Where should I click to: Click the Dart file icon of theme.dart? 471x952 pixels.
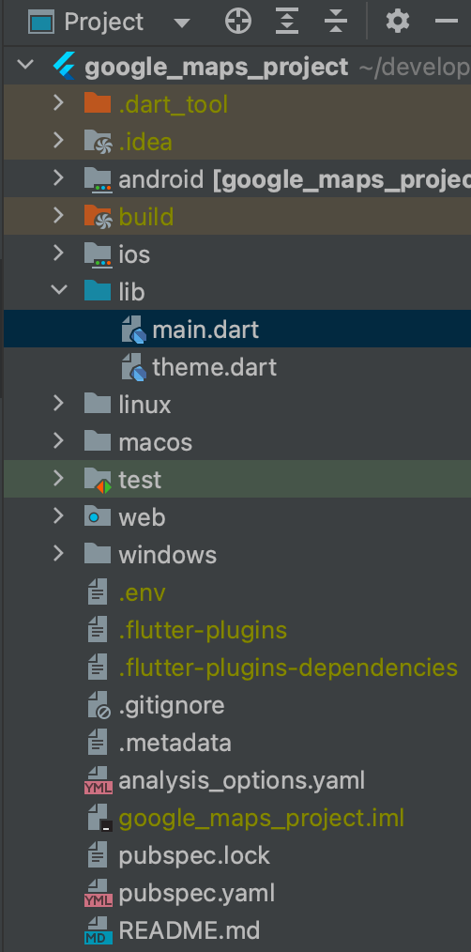pos(133,367)
